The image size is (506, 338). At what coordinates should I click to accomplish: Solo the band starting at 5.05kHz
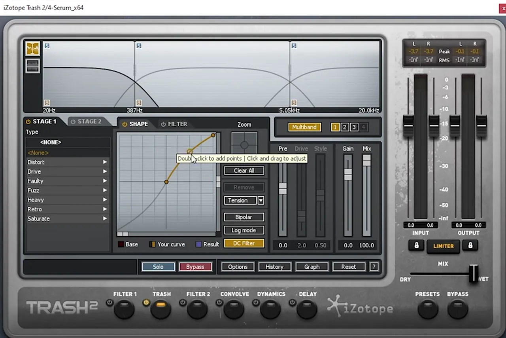pos(294,46)
